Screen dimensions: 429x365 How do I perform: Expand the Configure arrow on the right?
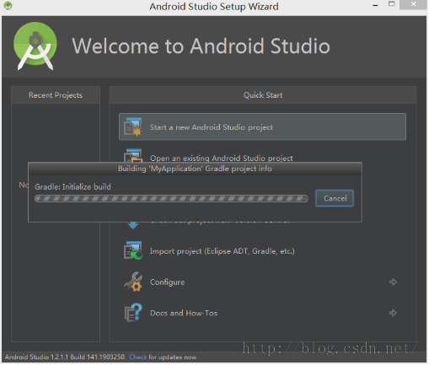pyautogui.click(x=393, y=282)
